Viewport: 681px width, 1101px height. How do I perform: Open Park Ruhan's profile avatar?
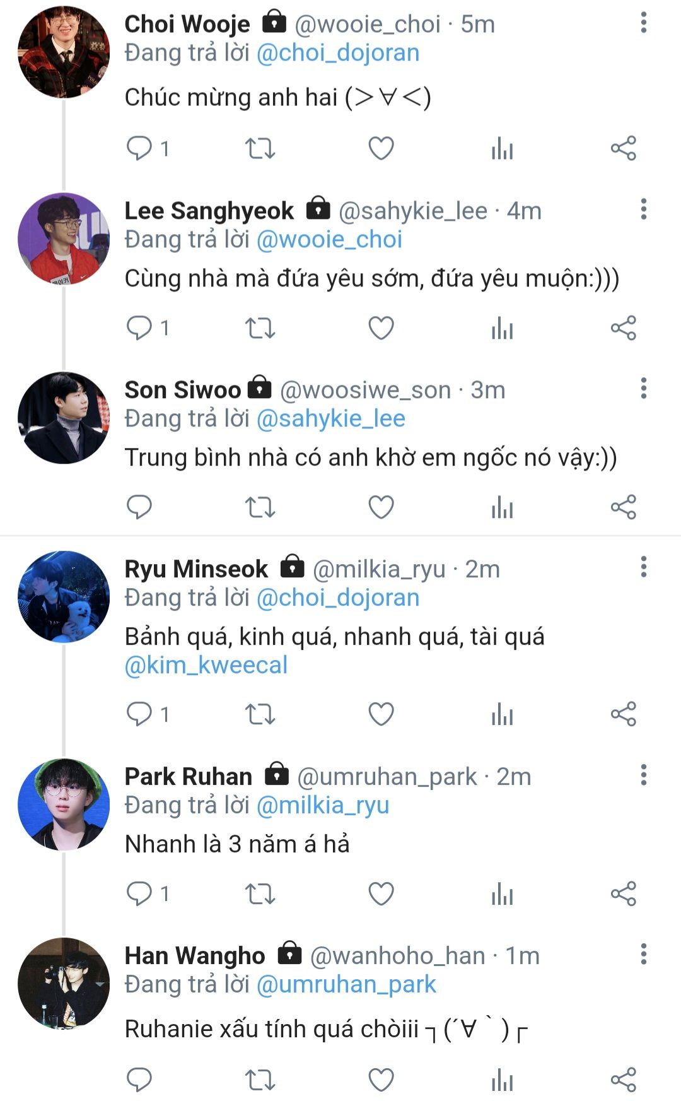click(63, 804)
